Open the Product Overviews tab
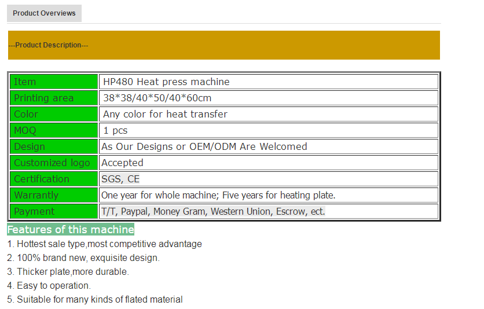The height and width of the screenshot is (309, 484). [44, 13]
